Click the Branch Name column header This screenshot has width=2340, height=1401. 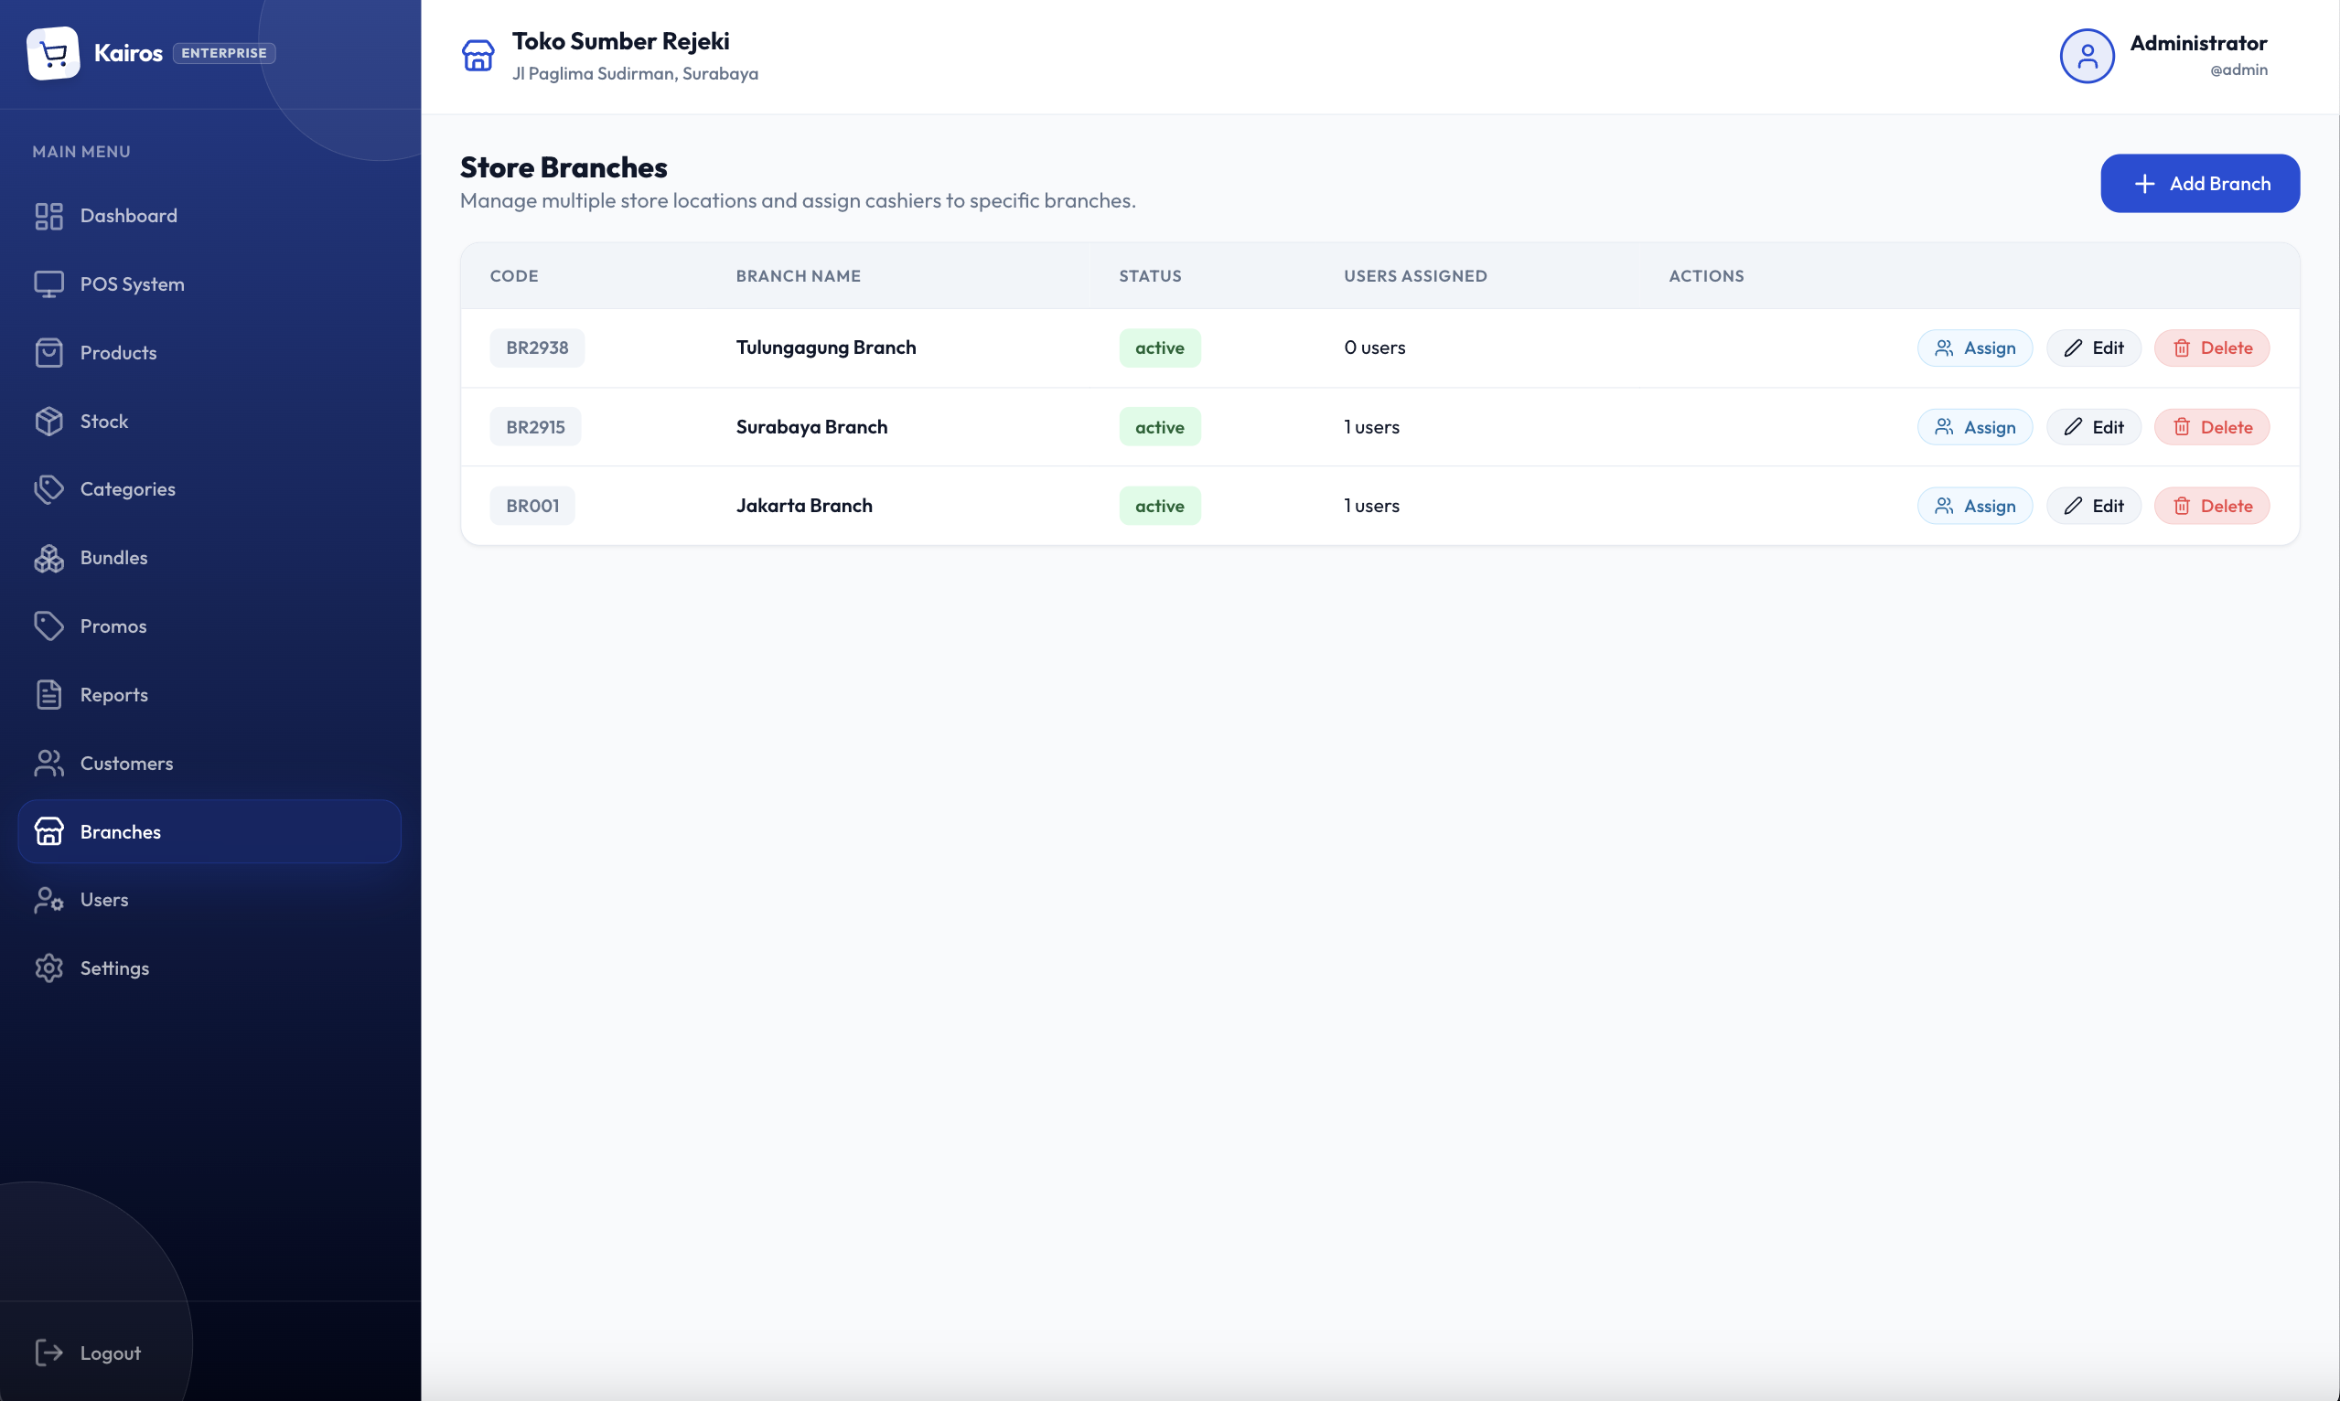798,276
